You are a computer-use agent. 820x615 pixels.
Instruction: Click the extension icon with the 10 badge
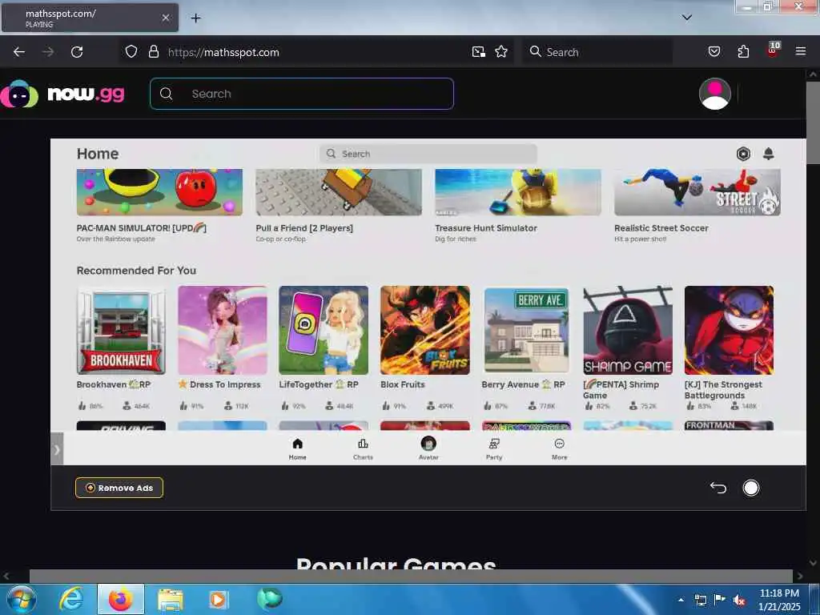click(773, 50)
